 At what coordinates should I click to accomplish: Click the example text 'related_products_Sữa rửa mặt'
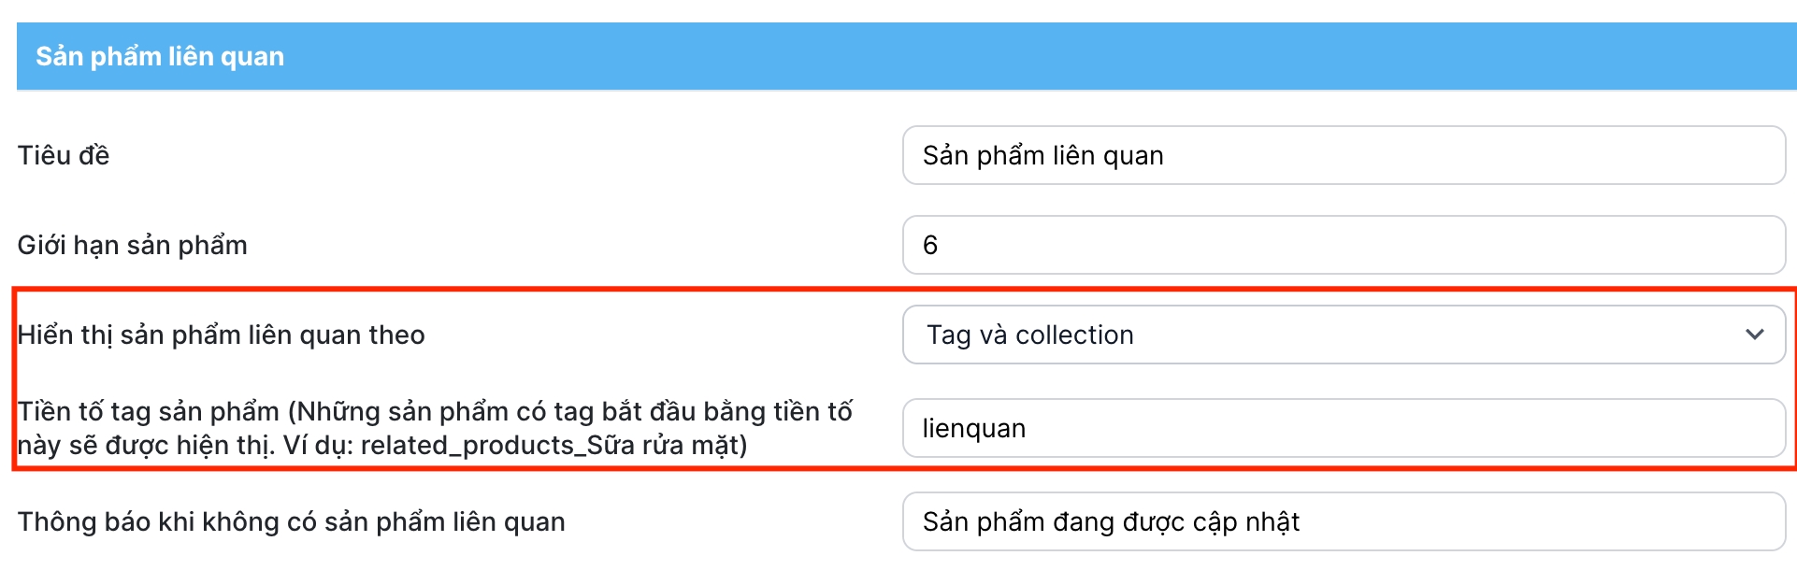click(x=552, y=445)
